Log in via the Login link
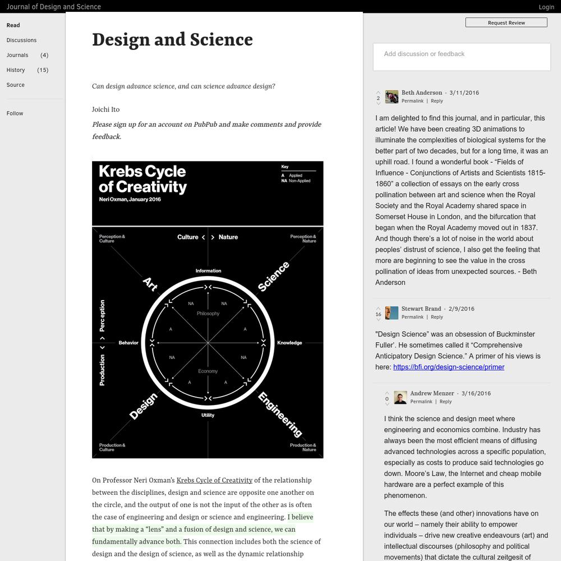 (x=546, y=7)
